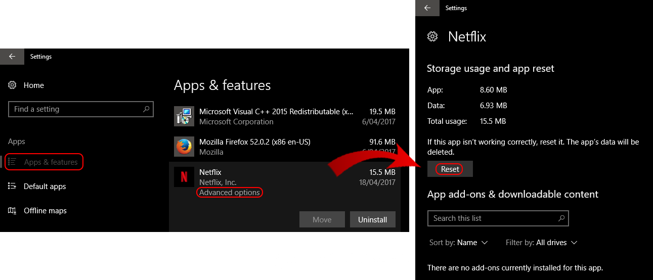The width and height of the screenshot is (653, 280).
Task: Open the Filter by All drives dropdown
Action: click(x=542, y=243)
